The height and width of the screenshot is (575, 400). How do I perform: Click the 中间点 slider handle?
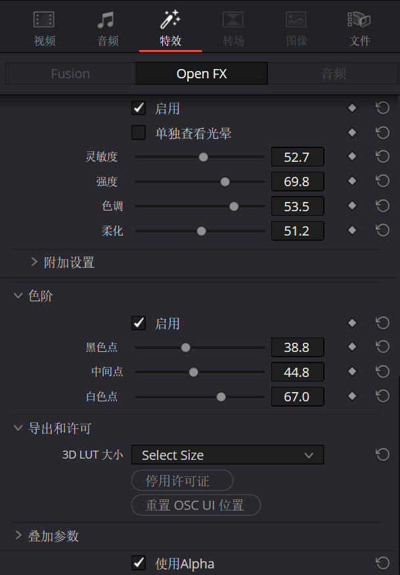[x=193, y=372]
